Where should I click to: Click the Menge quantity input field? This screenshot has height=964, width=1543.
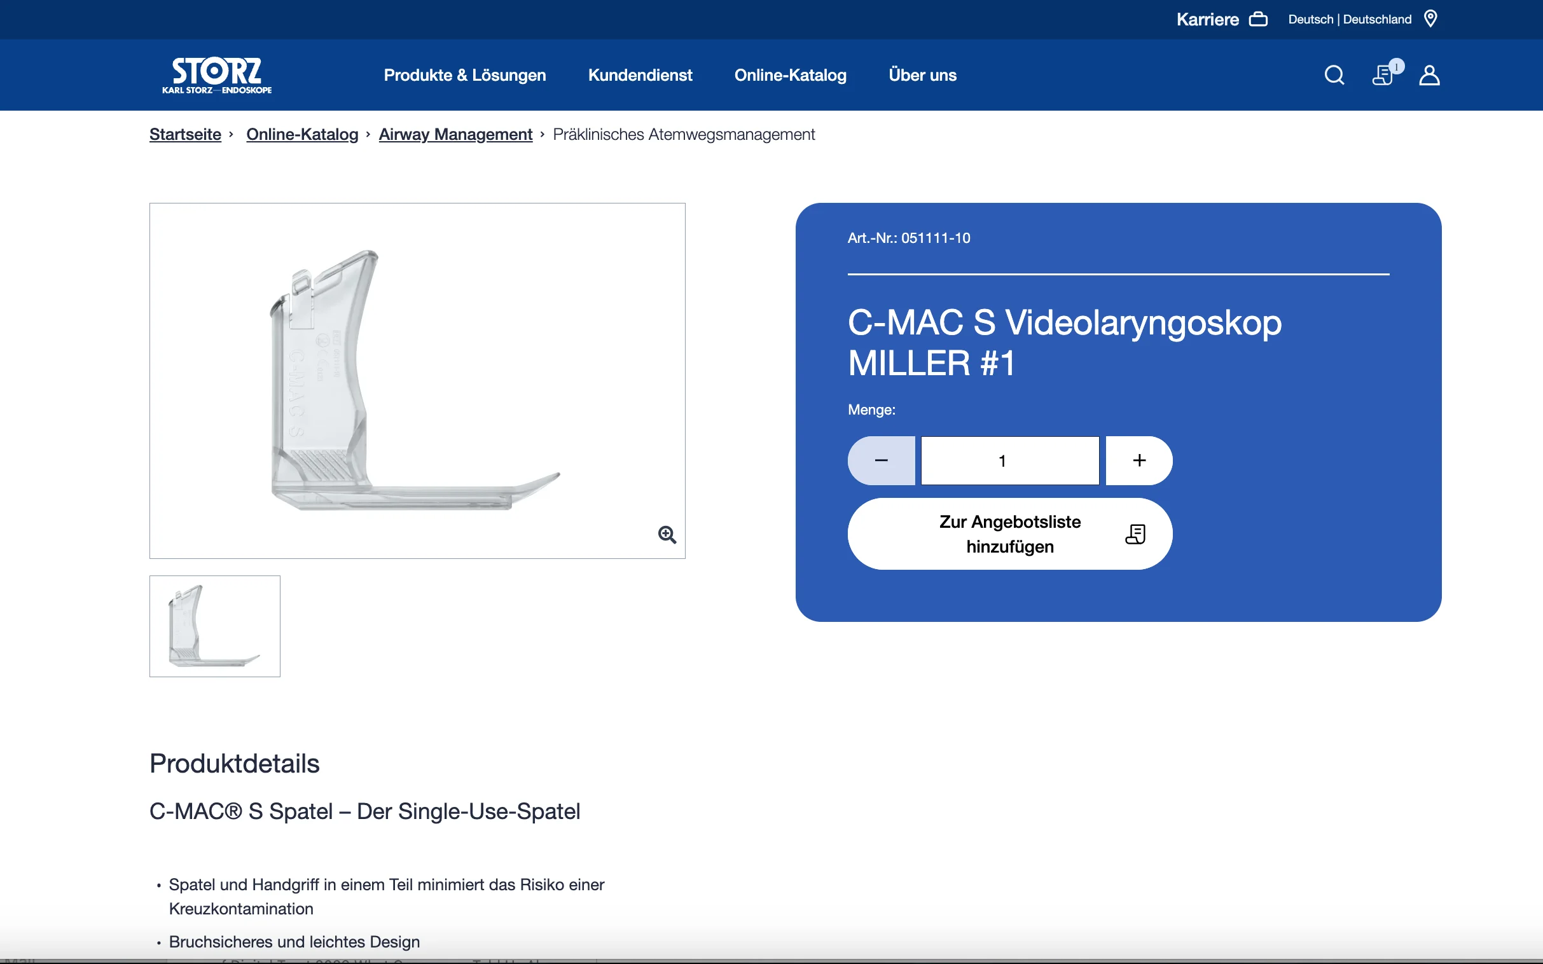[1010, 460]
